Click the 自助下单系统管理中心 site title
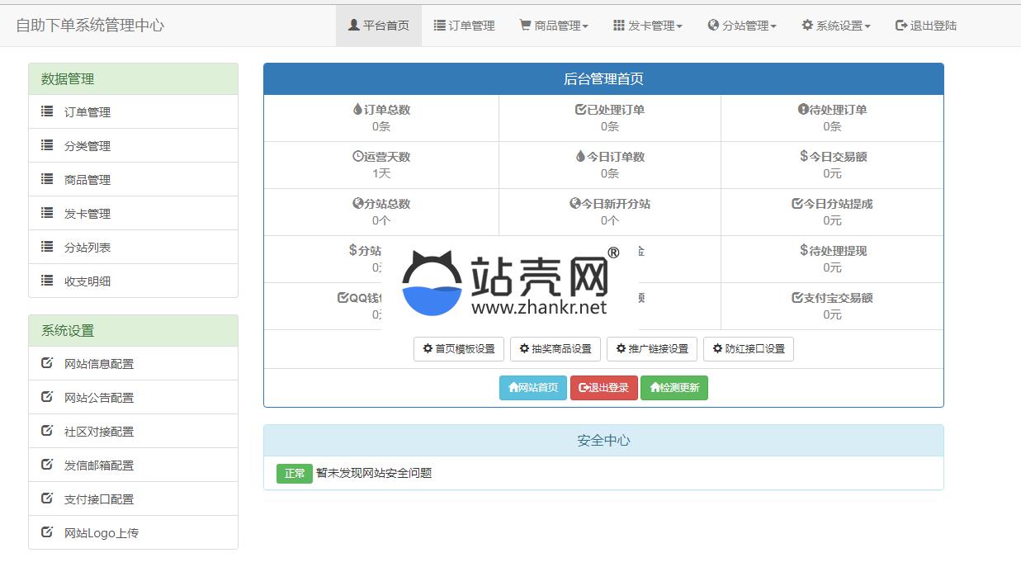Screen dimensions: 1021x567 (x=90, y=26)
